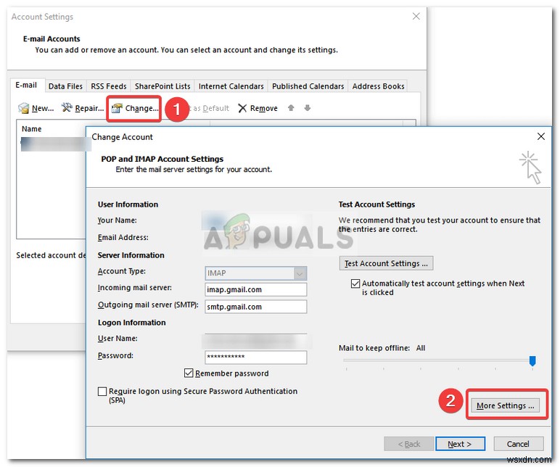The image size is (560, 467).
Task: Uncheck Automatically test account settings option
Action: point(355,284)
